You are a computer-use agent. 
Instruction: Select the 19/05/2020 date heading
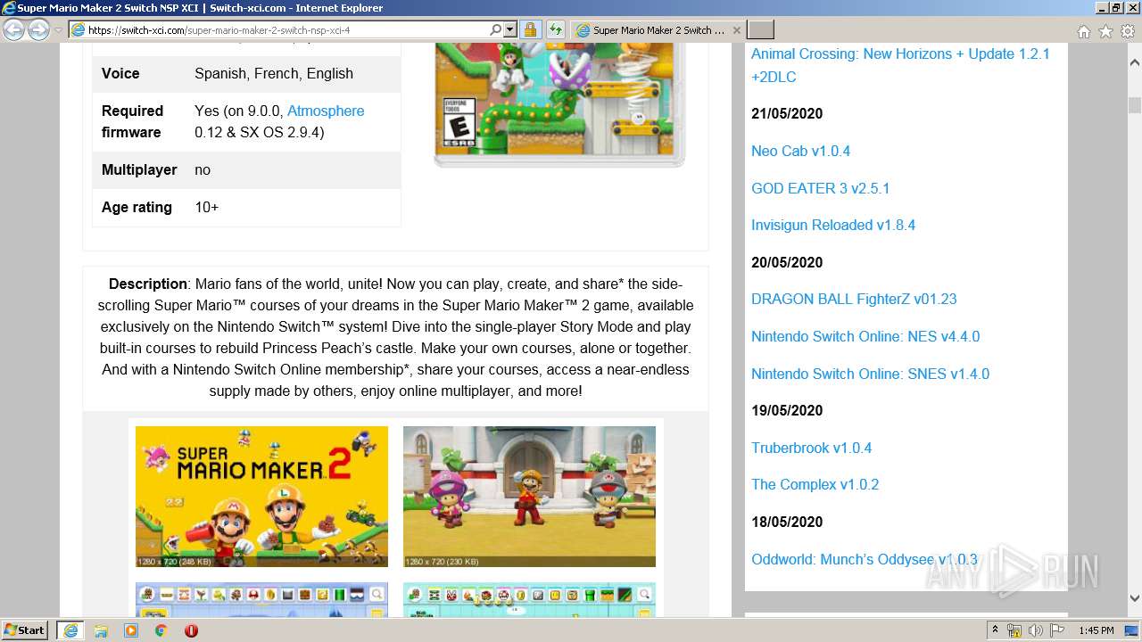point(787,410)
